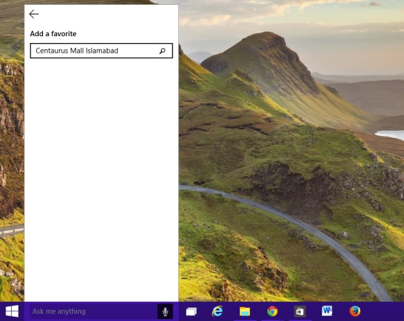Launch Firefox from the taskbar
Viewport: 404px width, 321px height.
tap(355, 311)
